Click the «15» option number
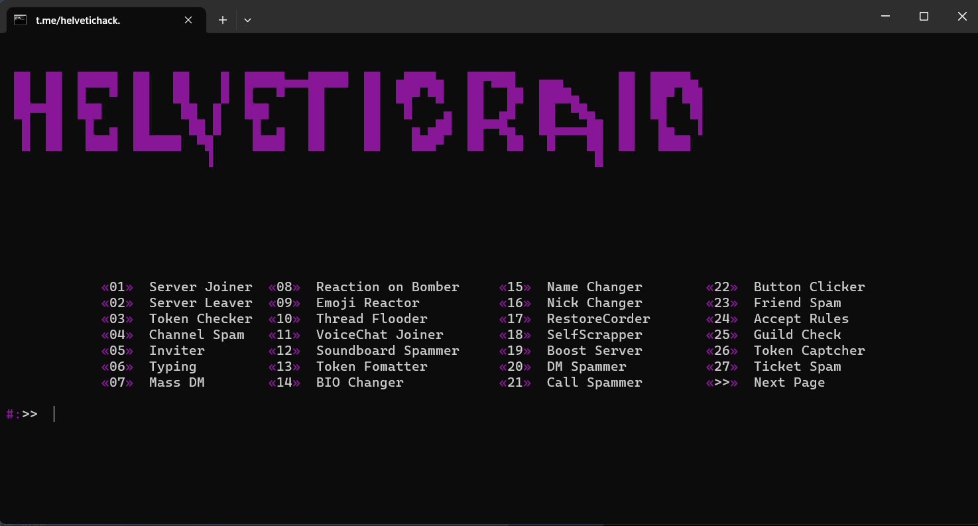Viewport: 978px width, 526px height. (515, 287)
